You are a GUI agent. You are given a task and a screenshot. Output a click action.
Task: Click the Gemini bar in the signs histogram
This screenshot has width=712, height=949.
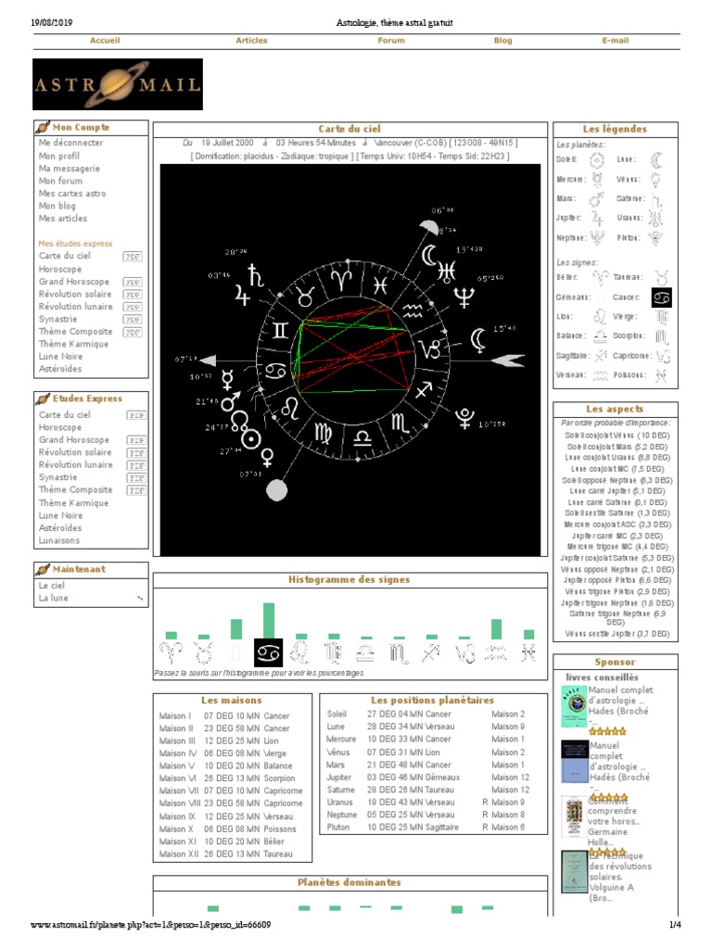(236, 629)
